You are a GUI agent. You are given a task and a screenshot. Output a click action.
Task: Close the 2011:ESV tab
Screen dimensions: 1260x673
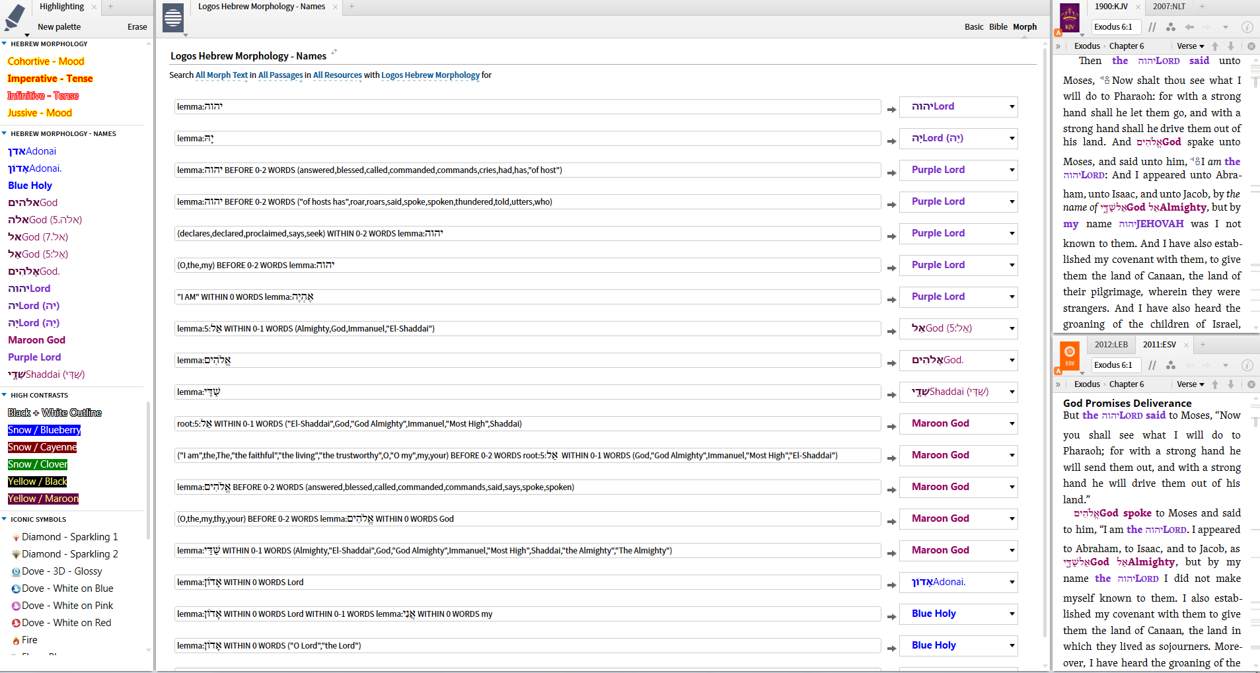1186,345
